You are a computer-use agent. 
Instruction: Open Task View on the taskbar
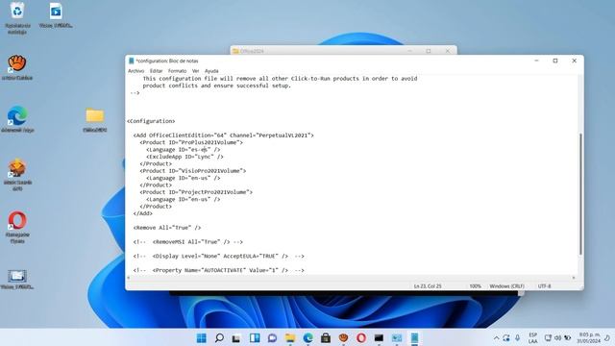click(236, 337)
